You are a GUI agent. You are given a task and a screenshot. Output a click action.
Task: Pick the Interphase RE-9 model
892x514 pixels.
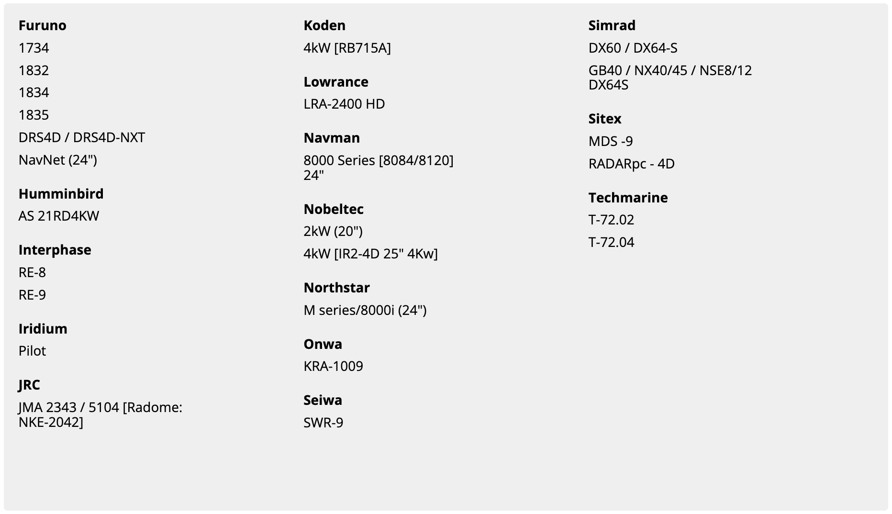tap(32, 295)
